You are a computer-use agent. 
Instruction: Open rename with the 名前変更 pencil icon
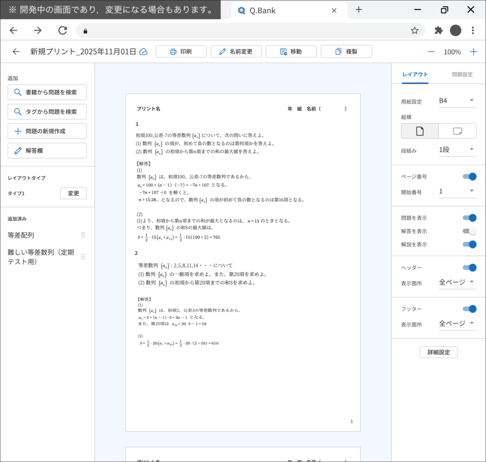point(223,51)
